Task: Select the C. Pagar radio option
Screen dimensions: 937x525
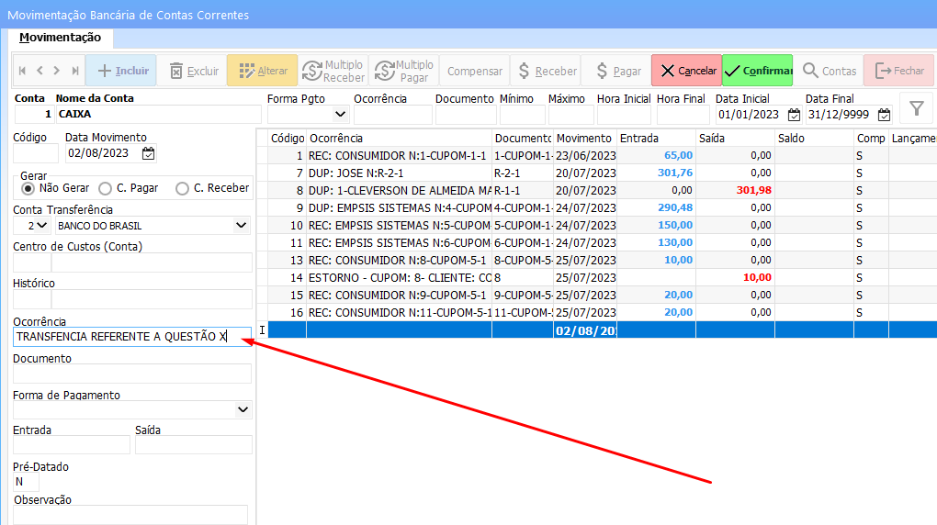Action: [x=105, y=189]
